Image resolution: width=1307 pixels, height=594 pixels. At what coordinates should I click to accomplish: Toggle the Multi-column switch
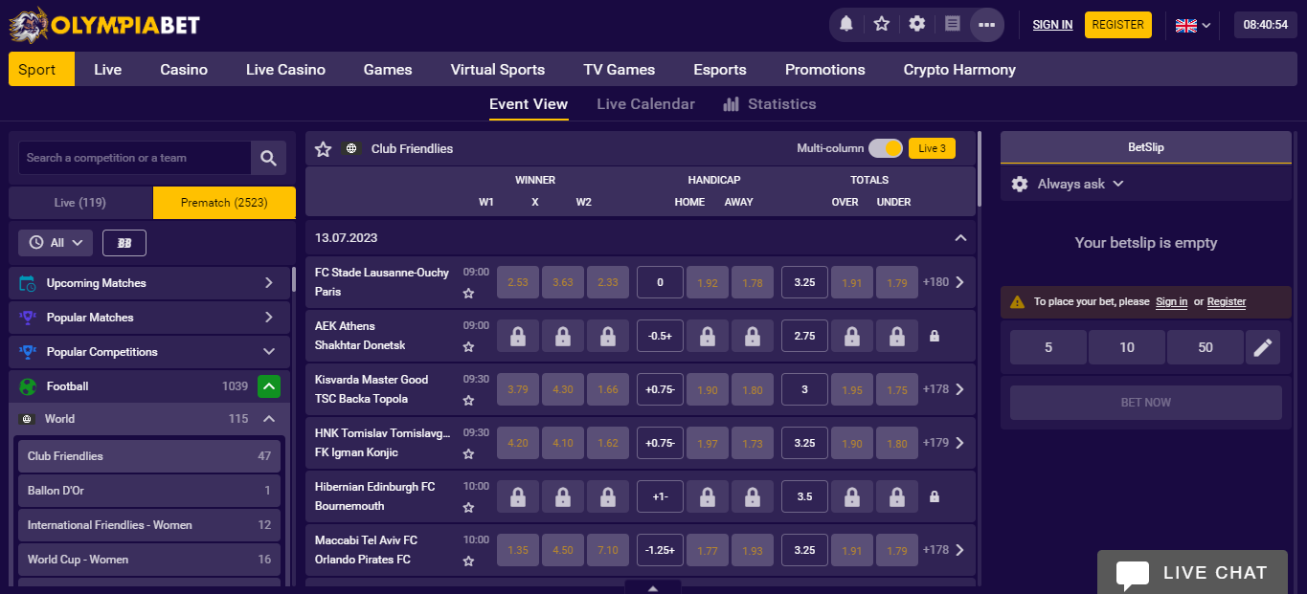click(885, 148)
